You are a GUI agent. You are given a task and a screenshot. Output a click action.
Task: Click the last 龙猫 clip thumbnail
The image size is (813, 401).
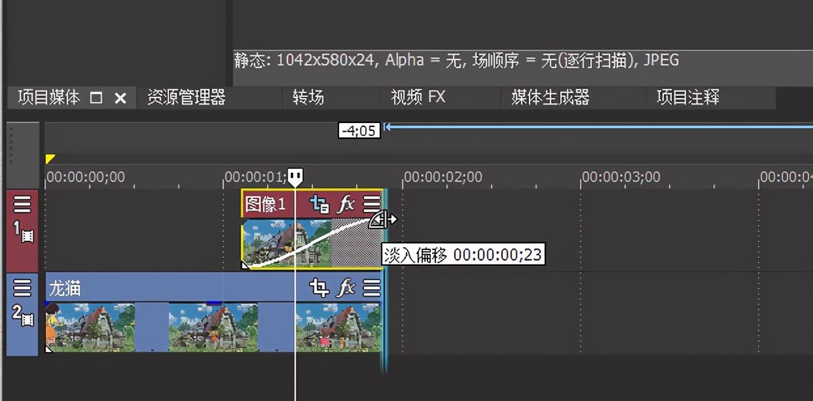click(338, 327)
